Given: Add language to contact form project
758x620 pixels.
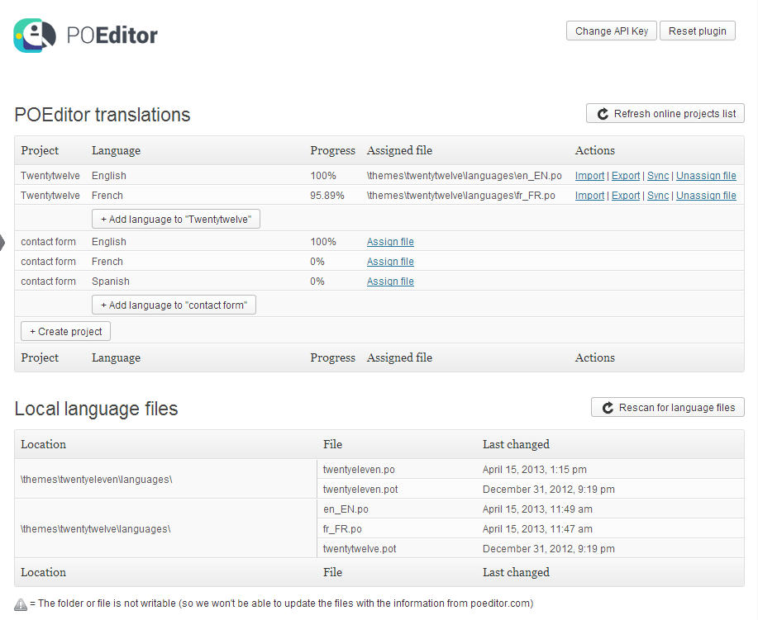Looking at the screenshot, I should point(174,305).
